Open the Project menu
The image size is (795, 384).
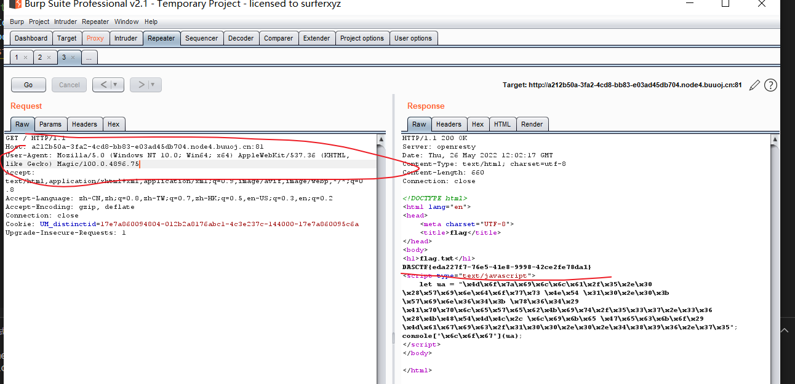39,22
